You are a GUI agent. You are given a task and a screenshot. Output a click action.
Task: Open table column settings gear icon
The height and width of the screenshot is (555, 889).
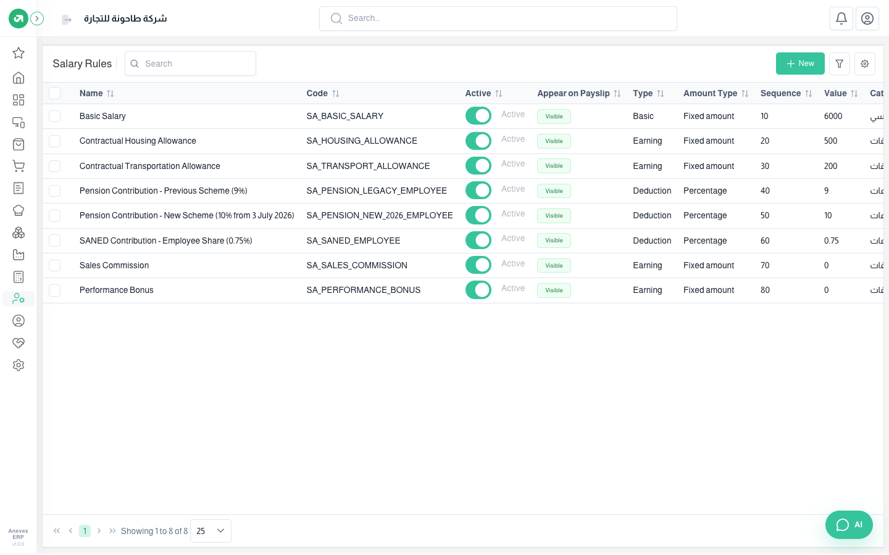[x=865, y=64]
